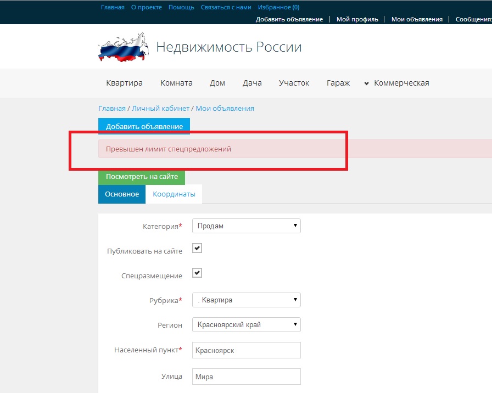
Task: Click the Рубрика field label
Action: (x=166, y=300)
